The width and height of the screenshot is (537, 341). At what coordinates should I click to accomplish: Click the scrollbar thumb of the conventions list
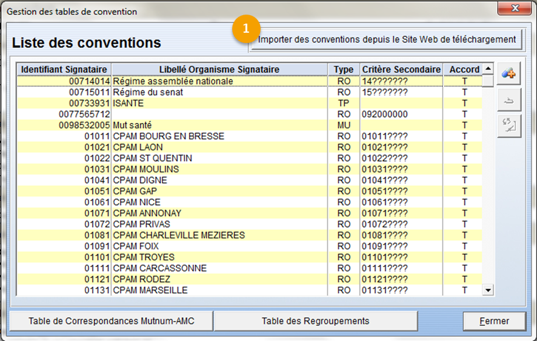click(488, 81)
